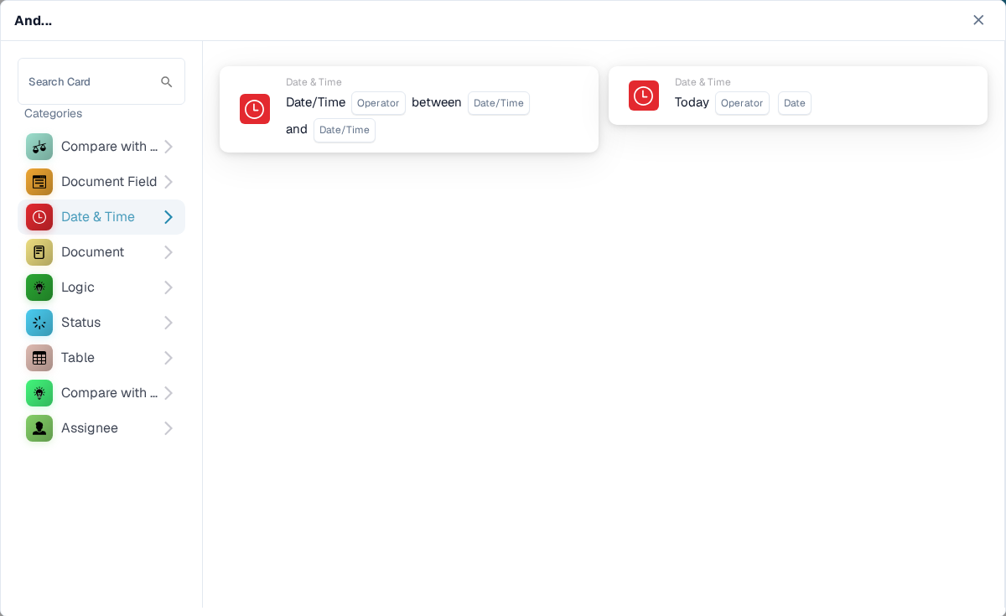This screenshot has width=1006, height=616.
Task: Expand the Assignee category chevron
Action: tap(168, 428)
